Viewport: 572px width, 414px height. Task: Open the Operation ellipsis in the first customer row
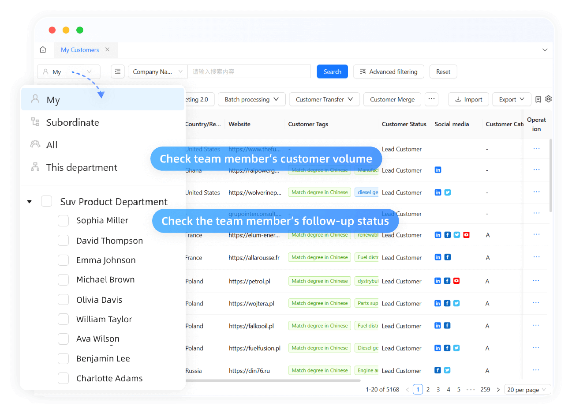pyautogui.click(x=536, y=149)
